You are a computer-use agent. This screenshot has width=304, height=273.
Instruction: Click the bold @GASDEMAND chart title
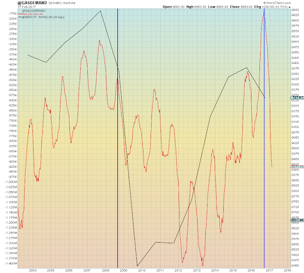[32, 3]
